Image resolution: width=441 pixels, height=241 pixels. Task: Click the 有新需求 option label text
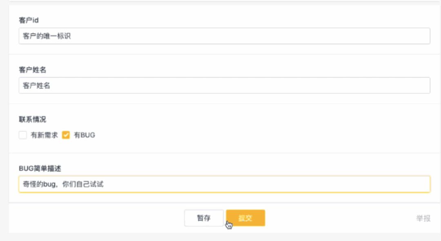pos(44,135)
